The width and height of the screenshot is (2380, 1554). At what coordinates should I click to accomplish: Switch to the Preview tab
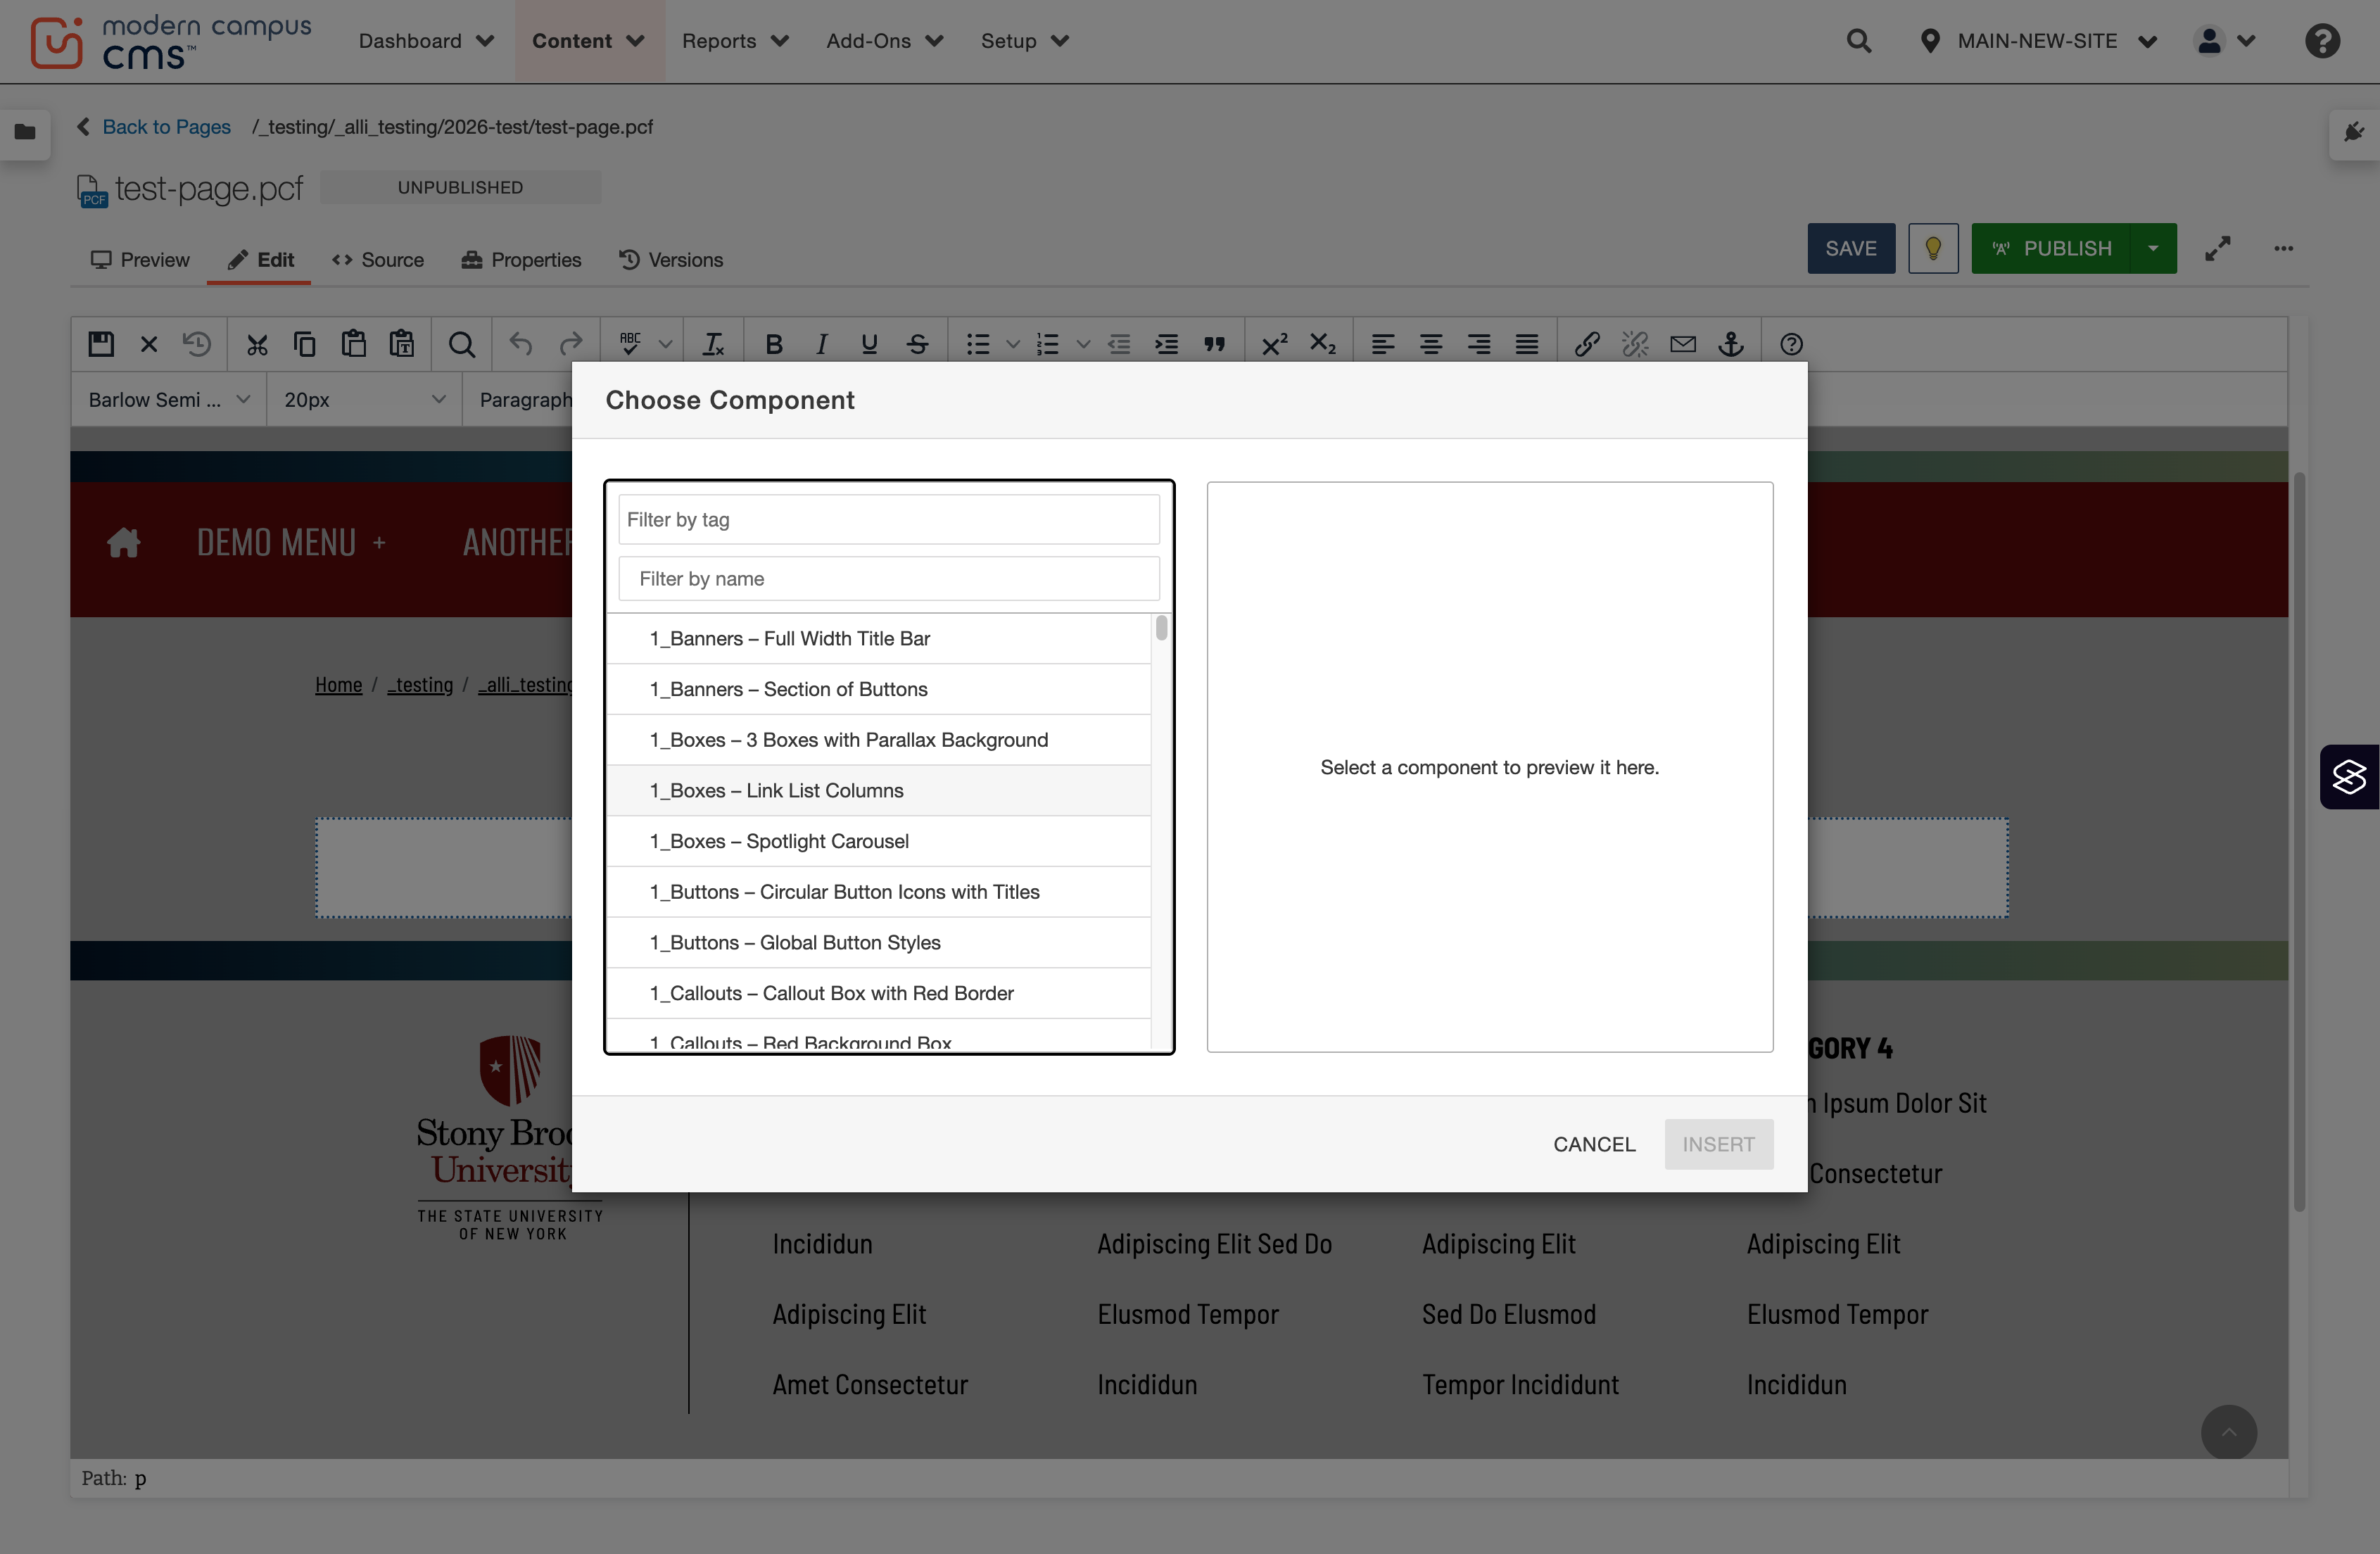[140, 259]
